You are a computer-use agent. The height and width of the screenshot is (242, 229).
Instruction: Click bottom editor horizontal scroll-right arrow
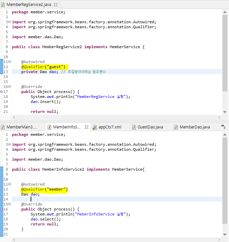coord(219,240)
